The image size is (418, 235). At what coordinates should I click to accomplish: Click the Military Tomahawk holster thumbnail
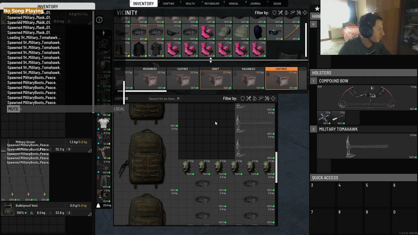(367, 146)
